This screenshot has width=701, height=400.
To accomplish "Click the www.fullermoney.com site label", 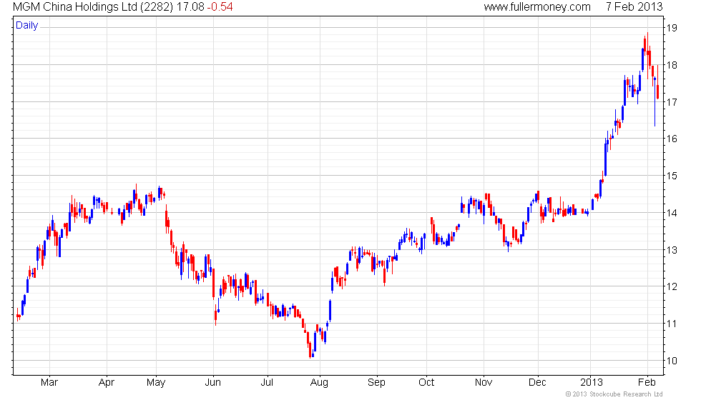I will point(537,6).
